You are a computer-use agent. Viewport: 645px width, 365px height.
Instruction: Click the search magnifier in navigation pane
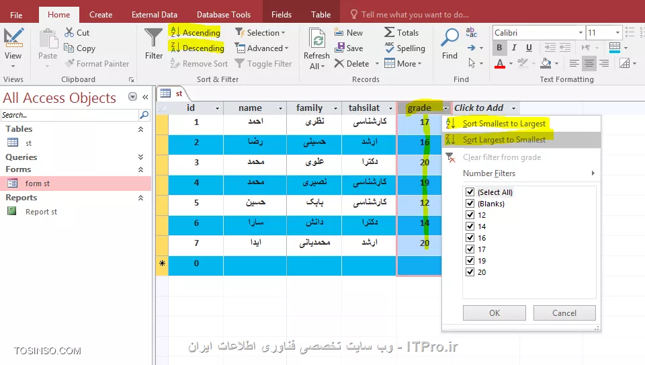click(x=144, y=115)
